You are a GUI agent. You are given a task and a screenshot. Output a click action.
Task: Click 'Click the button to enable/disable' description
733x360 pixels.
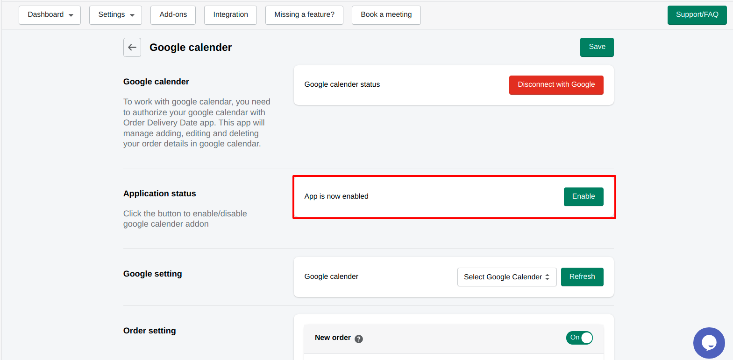click(x=185, y=219)
